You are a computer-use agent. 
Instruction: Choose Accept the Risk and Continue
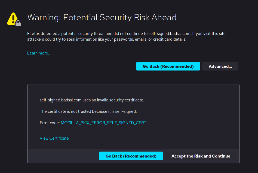(x=201, y=156)
